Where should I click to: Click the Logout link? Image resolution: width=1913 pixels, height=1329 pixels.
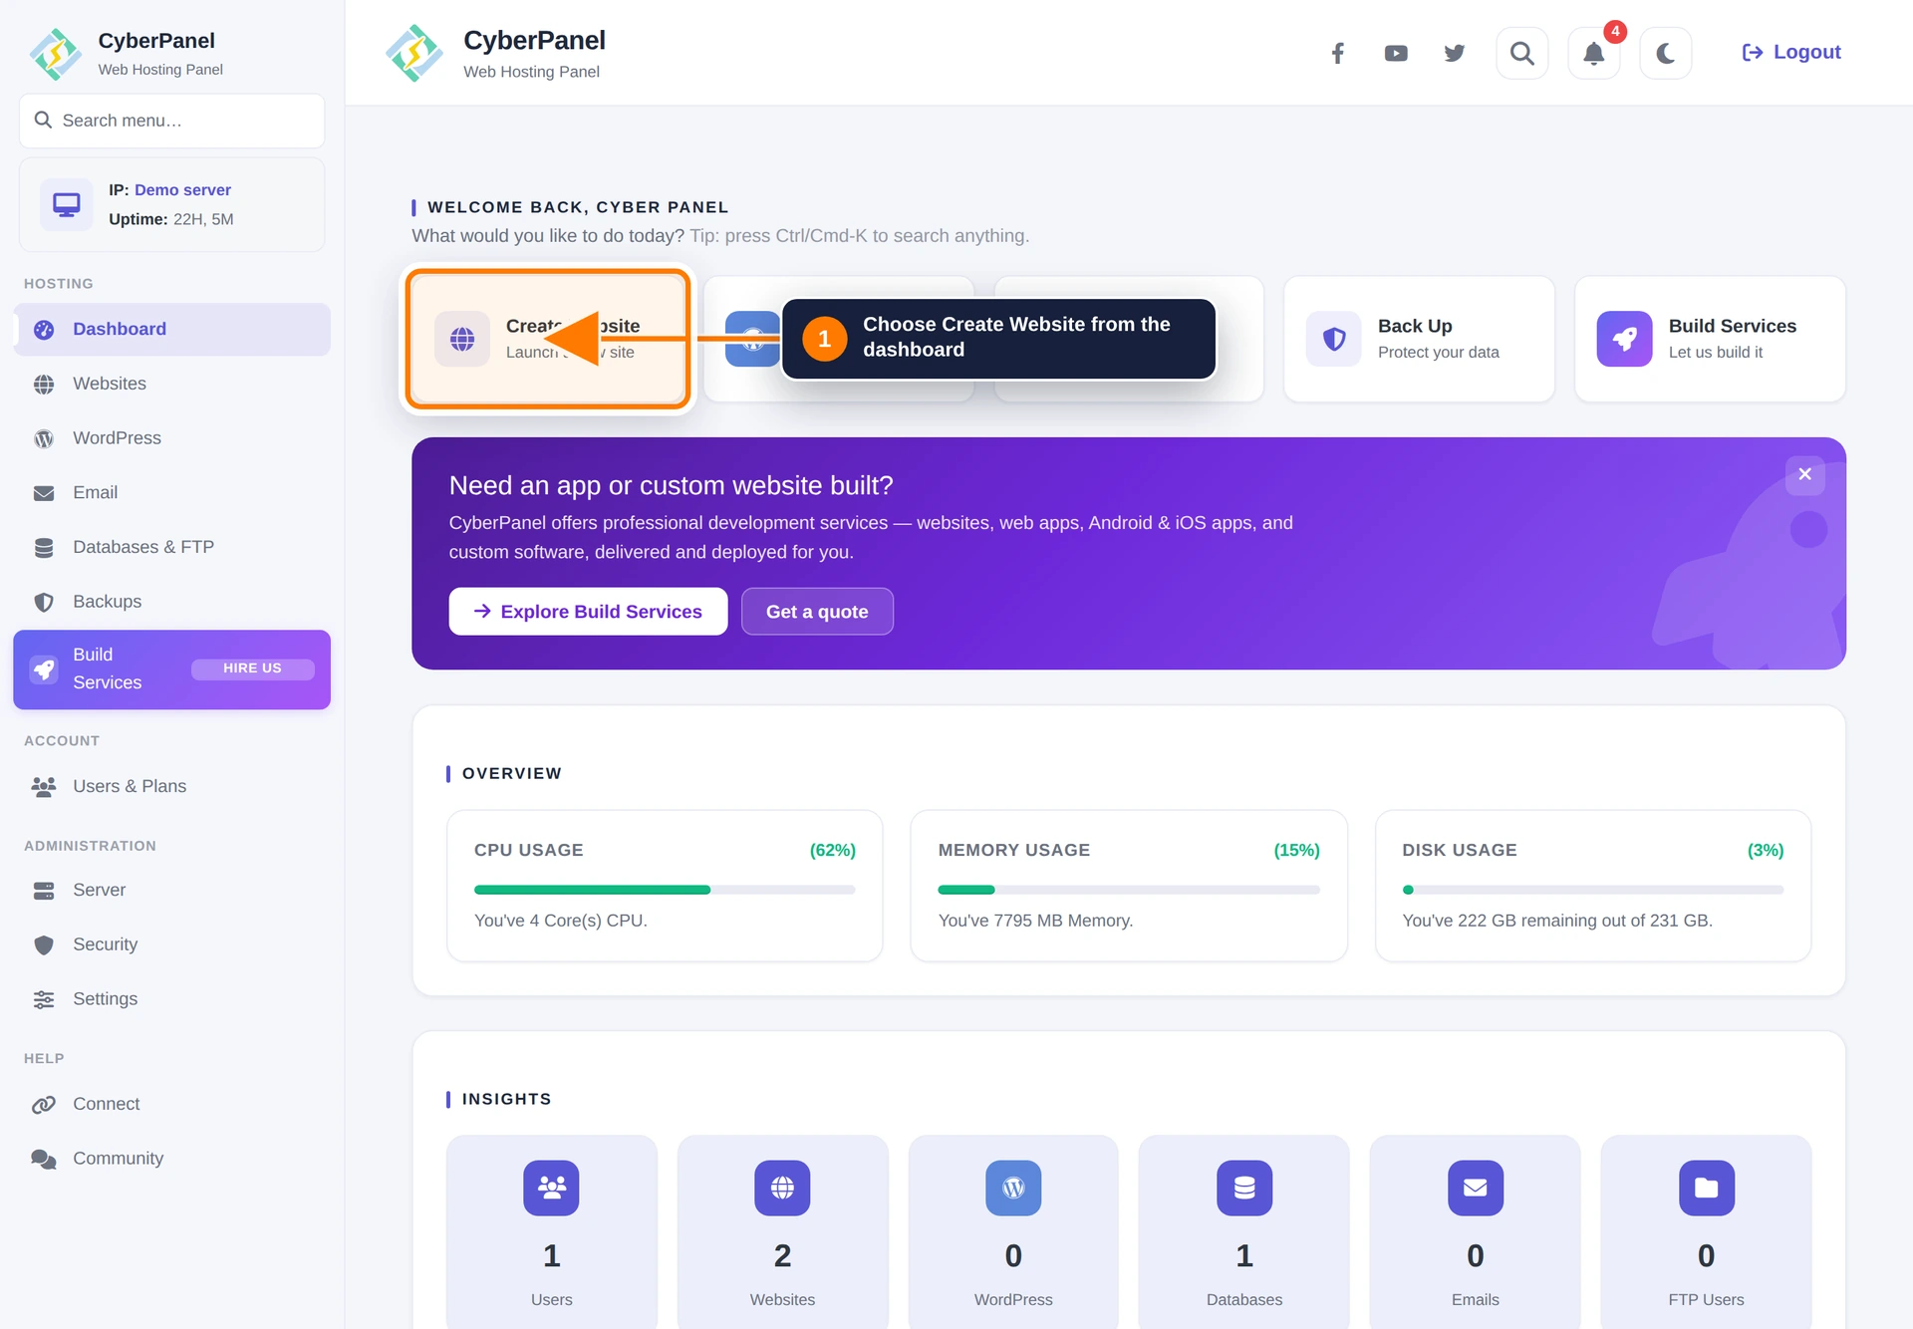coord(1790,52)
